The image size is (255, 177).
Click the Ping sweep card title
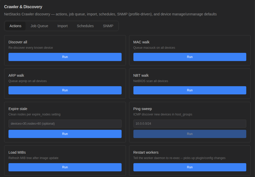click(142, 109)
